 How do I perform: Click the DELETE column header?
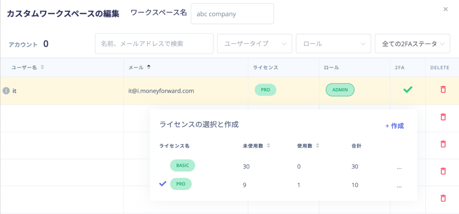[440, 68]
